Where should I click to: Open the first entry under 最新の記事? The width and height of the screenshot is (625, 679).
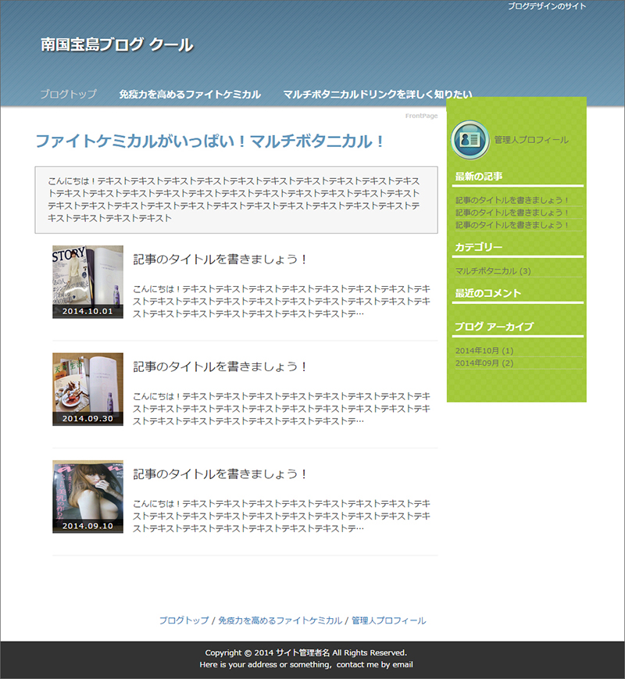tap(512, 201)
